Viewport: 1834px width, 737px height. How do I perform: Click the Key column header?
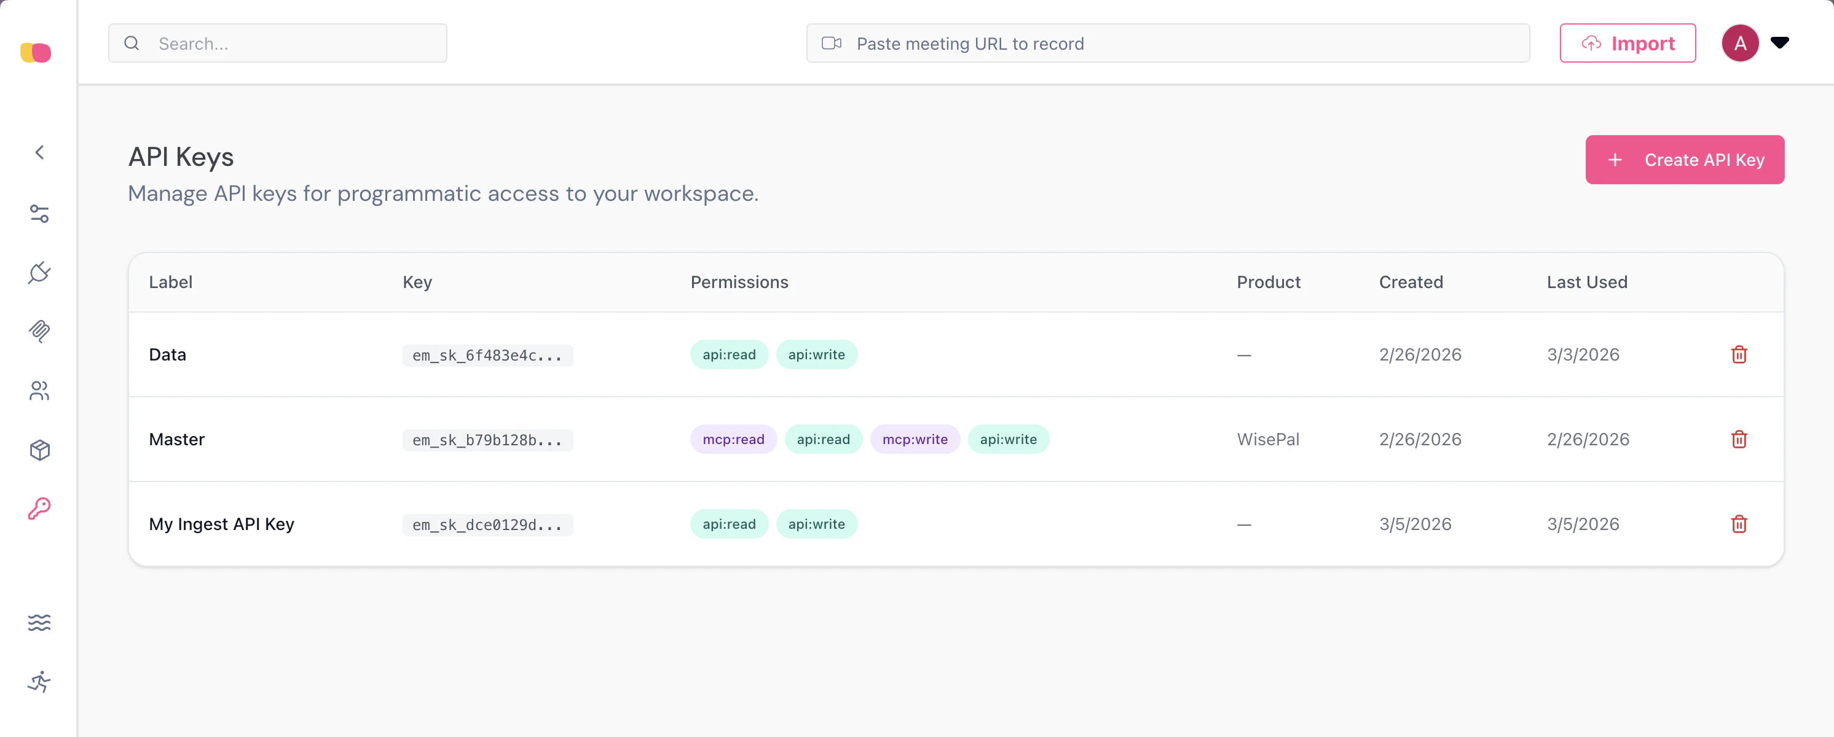tap(417, 283)
